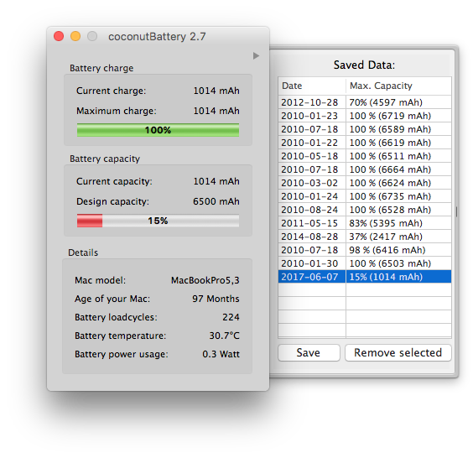Screen dimensions: 473x458
Task: Select the 2014-08-28 saved entry
Action: point(365,237)
